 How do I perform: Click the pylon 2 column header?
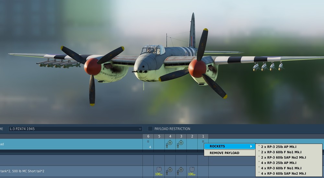click(x=192, y=136)
